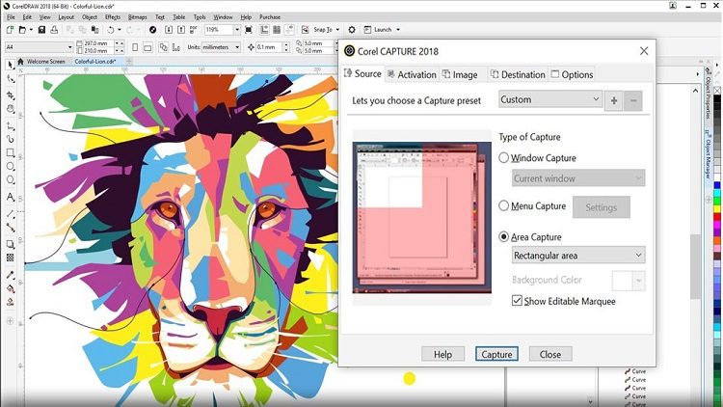Switch to the Destination tab
This screenshot has height=407, width=723.
[518, 74]
